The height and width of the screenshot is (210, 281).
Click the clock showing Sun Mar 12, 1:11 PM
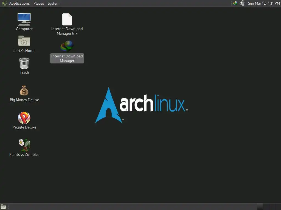pyautogui.click(x=264, y=3)
